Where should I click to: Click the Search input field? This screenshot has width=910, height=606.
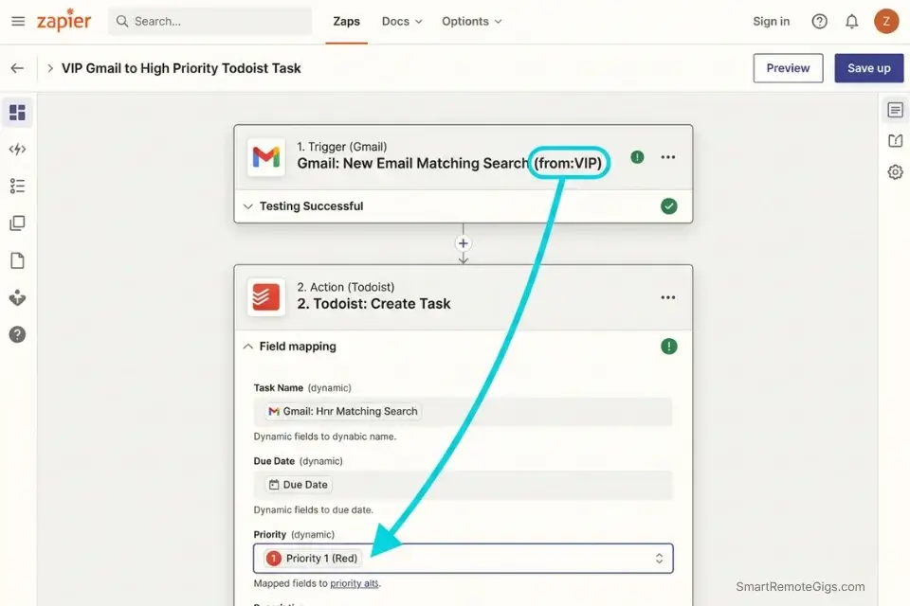[210, 22]
